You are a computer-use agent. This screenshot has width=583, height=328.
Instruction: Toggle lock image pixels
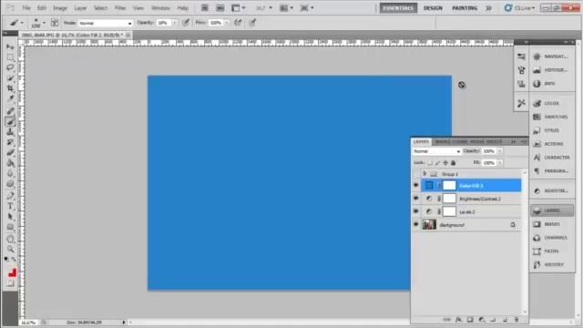(437, 163)
